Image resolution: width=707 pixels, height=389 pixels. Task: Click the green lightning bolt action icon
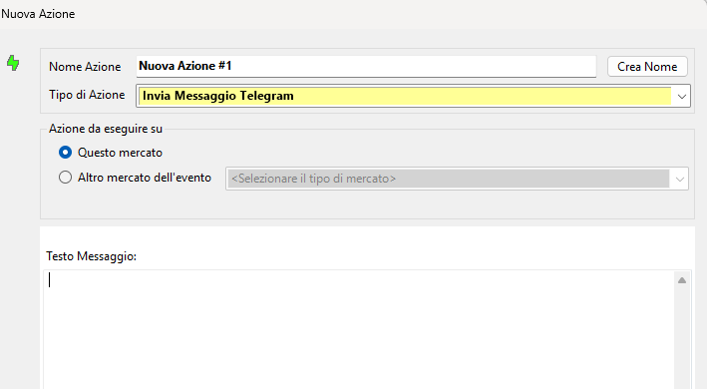coord(13,63)
